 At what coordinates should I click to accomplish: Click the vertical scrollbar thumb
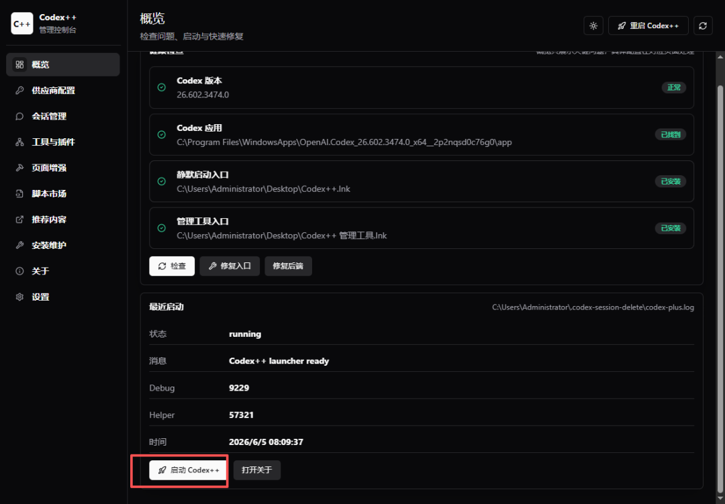point(720,289)
